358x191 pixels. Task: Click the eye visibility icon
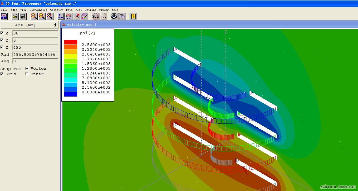(114, 17)
